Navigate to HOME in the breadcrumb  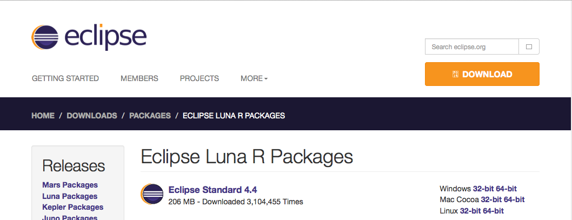tap(43, 116)
